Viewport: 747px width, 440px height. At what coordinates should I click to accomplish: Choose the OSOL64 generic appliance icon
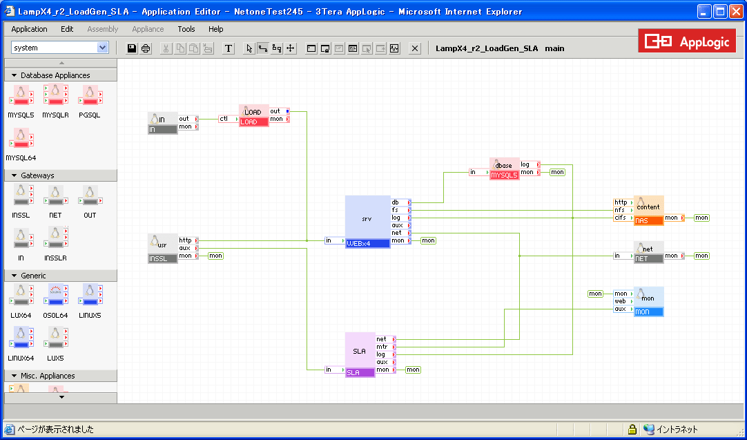(56, 296)
